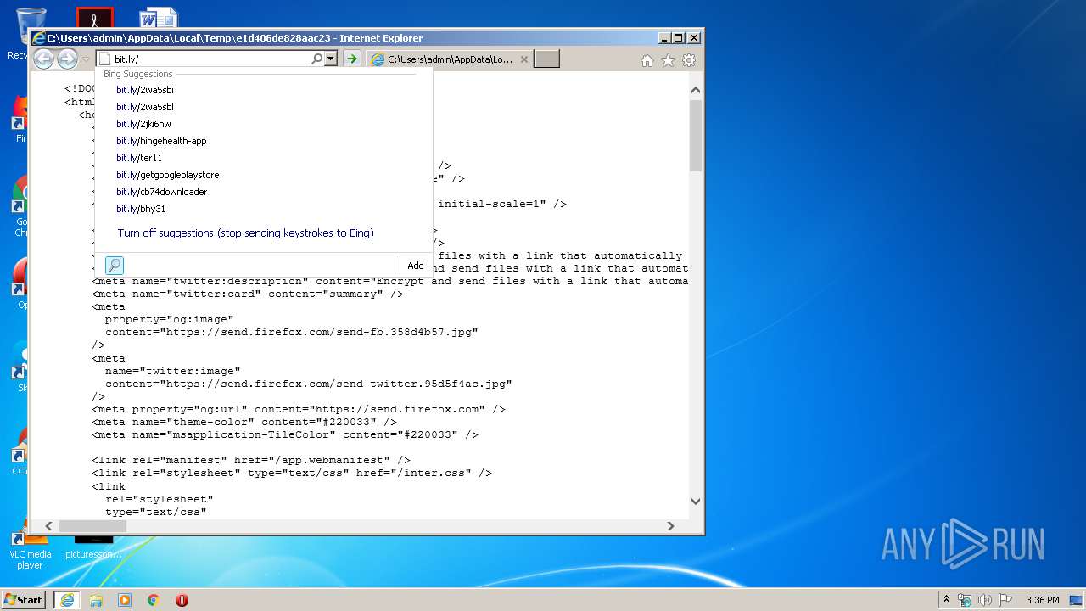Go forward with the IE Forward arrow

(x=67, y=59)
